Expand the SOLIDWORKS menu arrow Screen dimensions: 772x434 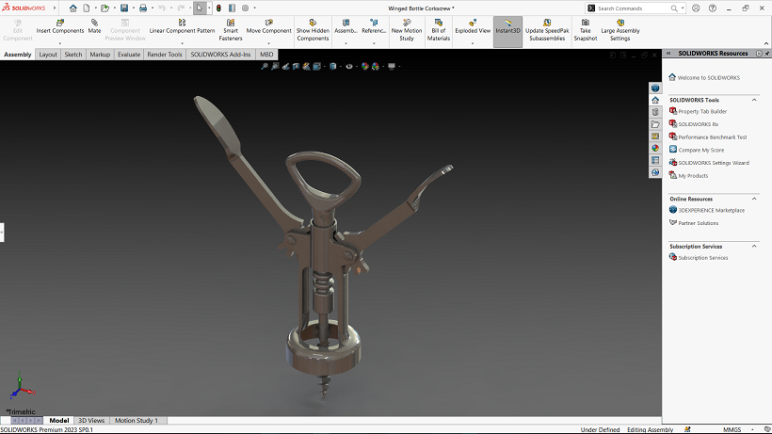click(55, 8)
